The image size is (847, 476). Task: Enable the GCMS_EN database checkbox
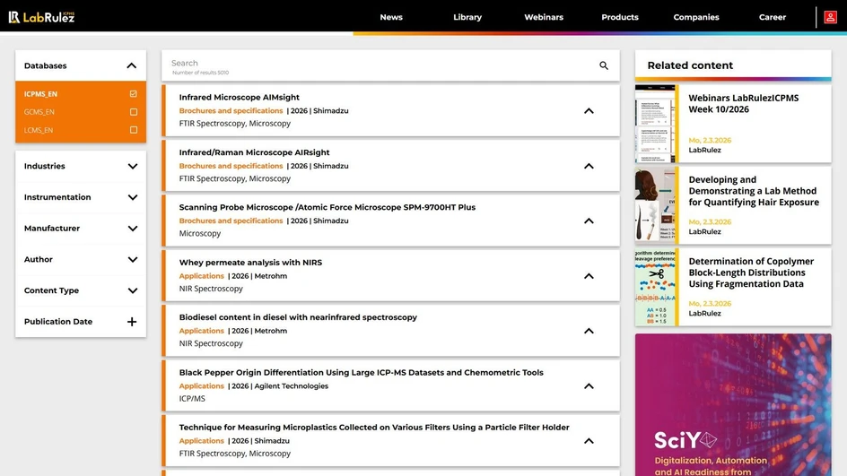pos(134,112)
